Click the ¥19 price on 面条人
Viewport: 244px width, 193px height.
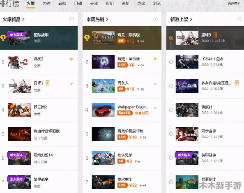(x=131, y=89)
